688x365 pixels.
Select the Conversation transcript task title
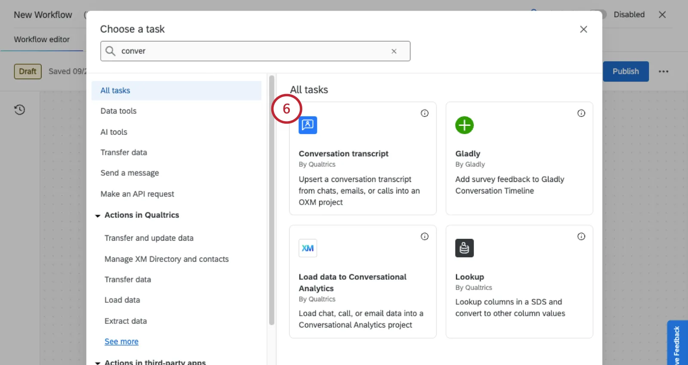(x=344, y=154)
